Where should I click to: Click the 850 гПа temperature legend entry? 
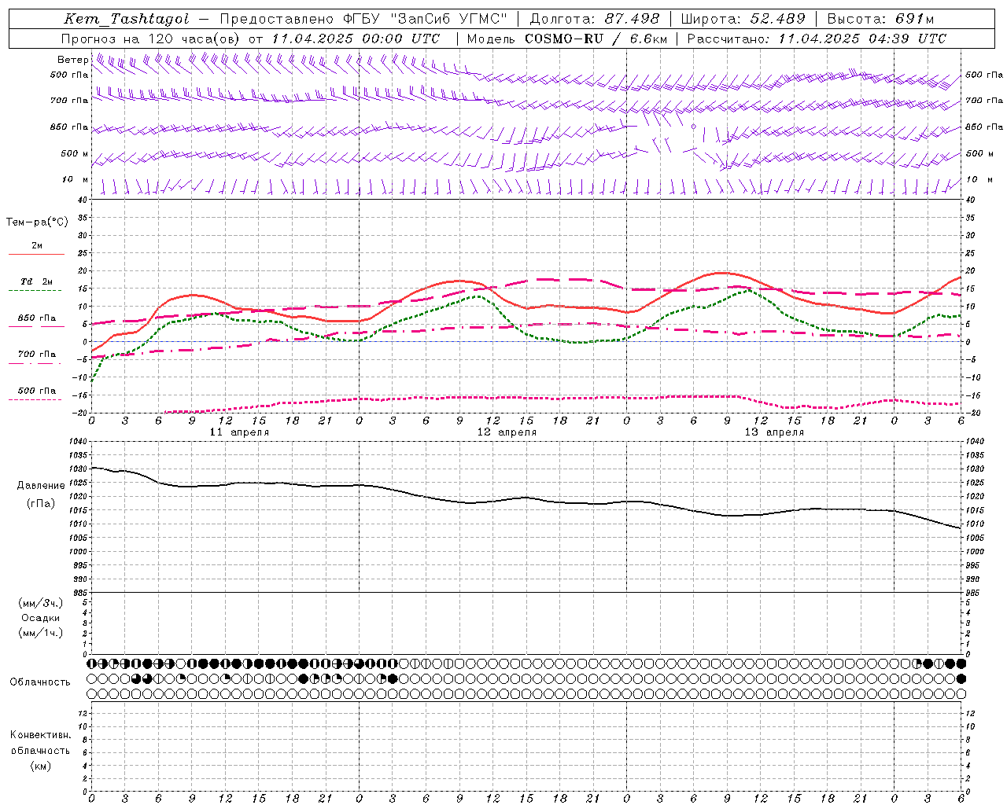click(37, 318)
